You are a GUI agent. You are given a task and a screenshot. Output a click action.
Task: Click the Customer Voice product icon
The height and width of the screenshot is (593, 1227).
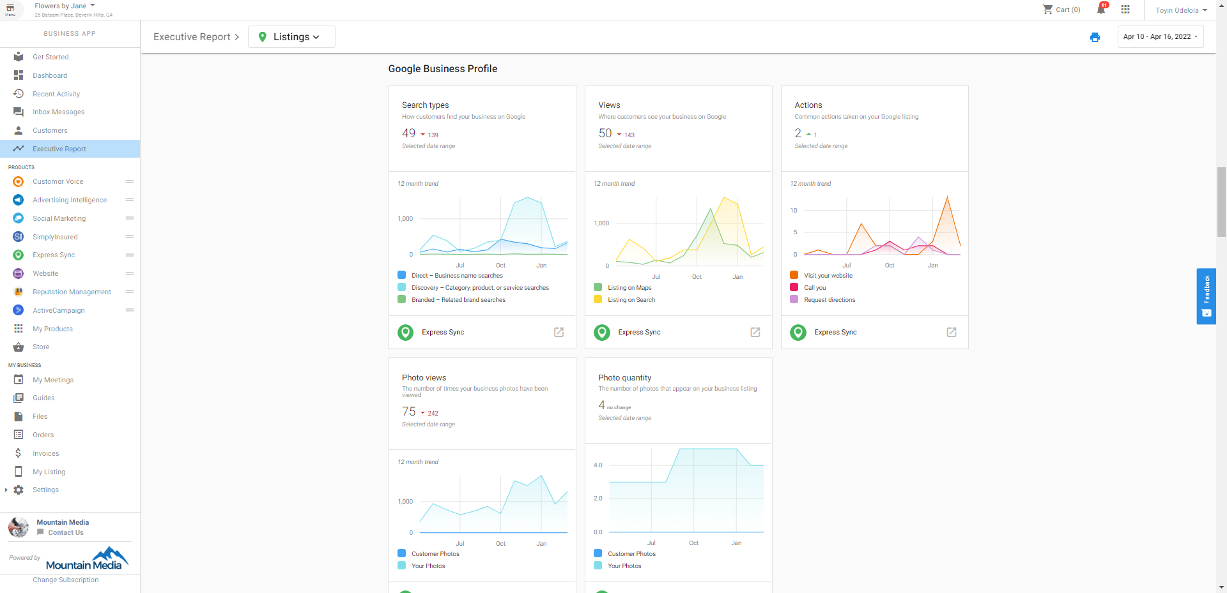coord(19,182)
